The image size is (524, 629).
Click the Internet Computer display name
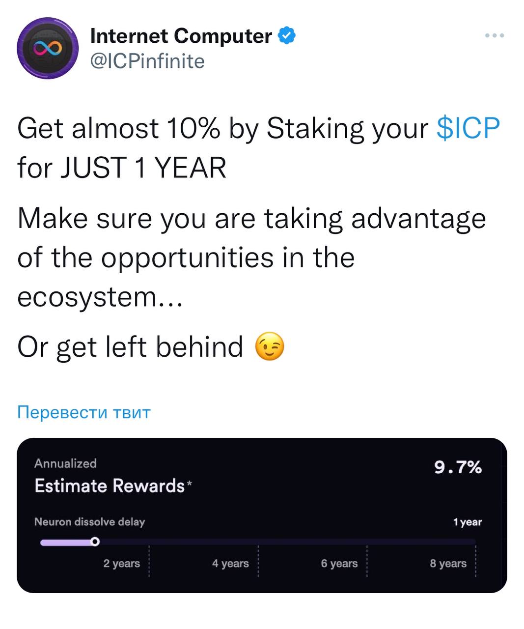coord(181,36)
